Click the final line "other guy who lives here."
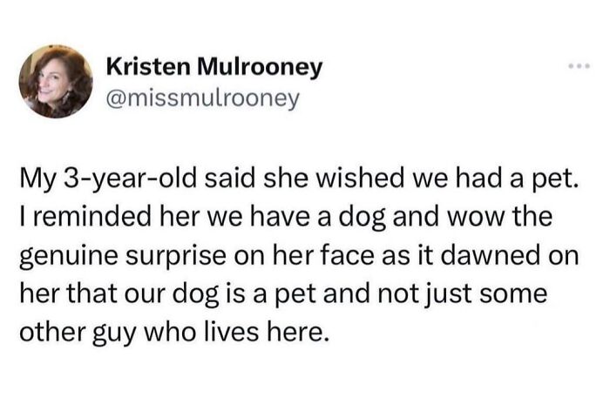610x418 pixels. tap(172, 333)
